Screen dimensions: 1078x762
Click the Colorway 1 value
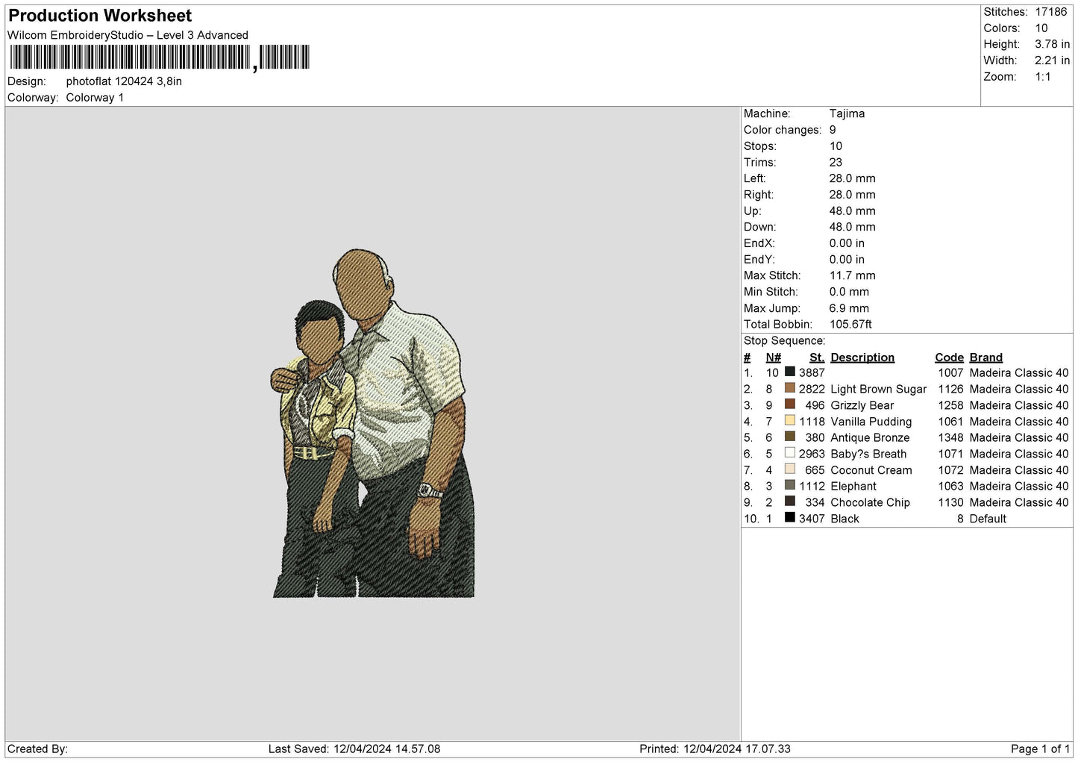pyautogui.click(x=95, y=98)
